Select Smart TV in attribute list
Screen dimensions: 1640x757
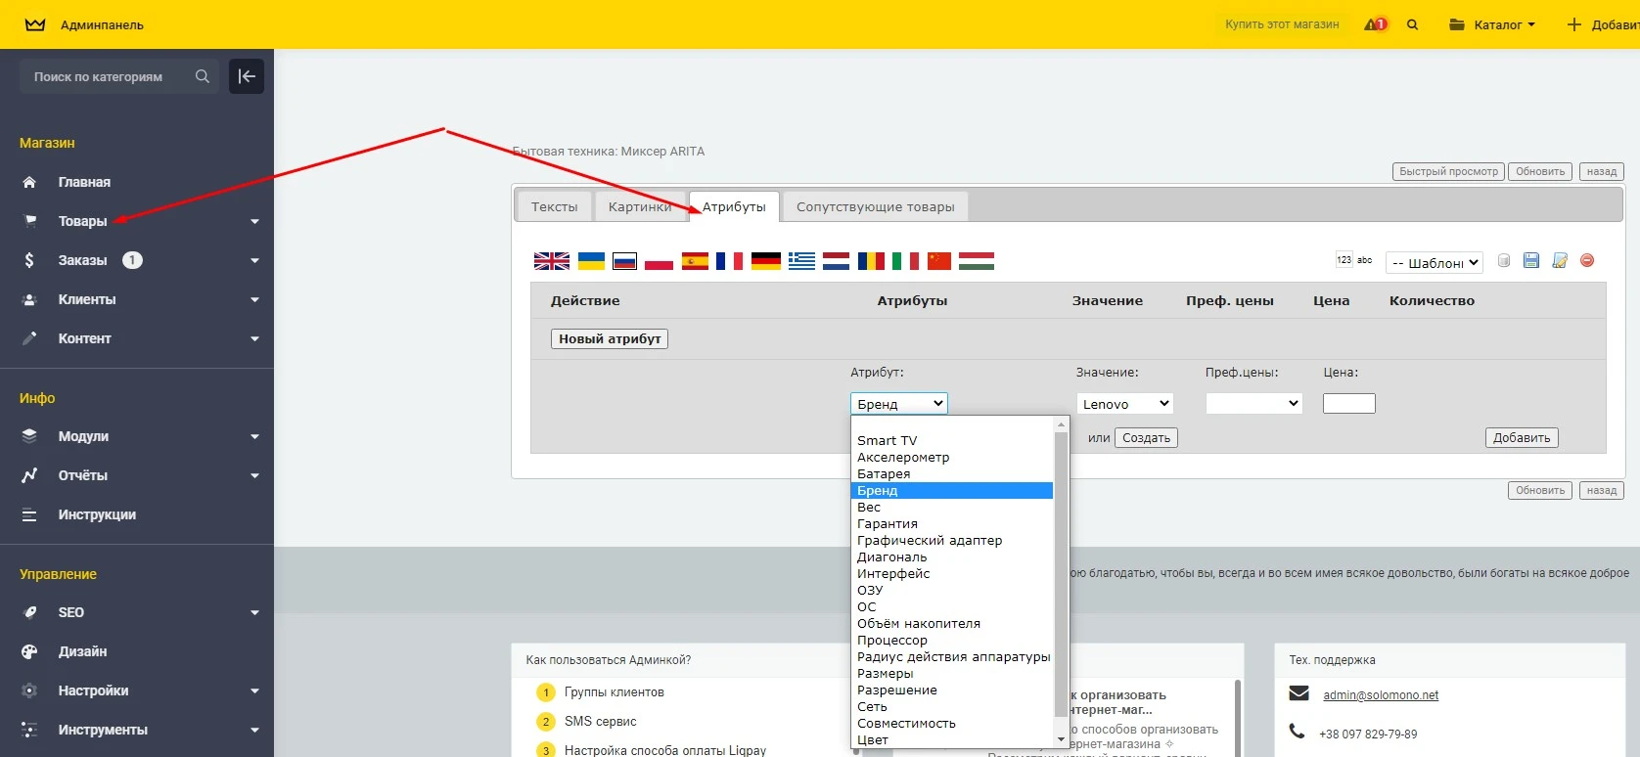pos(952,440)
